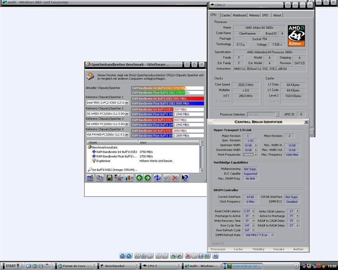This screenshot has height=270, width=338.
Task: Open chart options dropdown in Sandra toolbar
Action: [129, 178]
